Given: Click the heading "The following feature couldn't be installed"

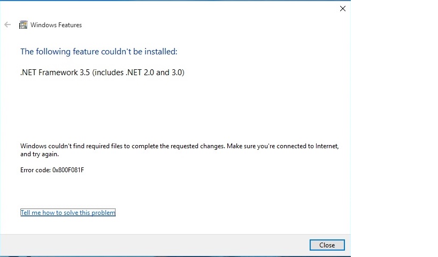Looking at the screenshot, I should coord(98,52).
